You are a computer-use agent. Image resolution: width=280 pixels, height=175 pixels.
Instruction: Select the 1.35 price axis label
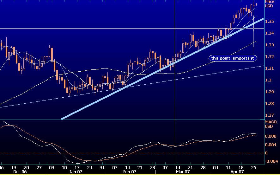[x=270, y=22]
